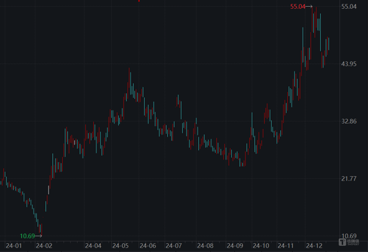This screenshot has width=368, height=252.
Task: Select the 24-12 month marker
Action: 315,246
